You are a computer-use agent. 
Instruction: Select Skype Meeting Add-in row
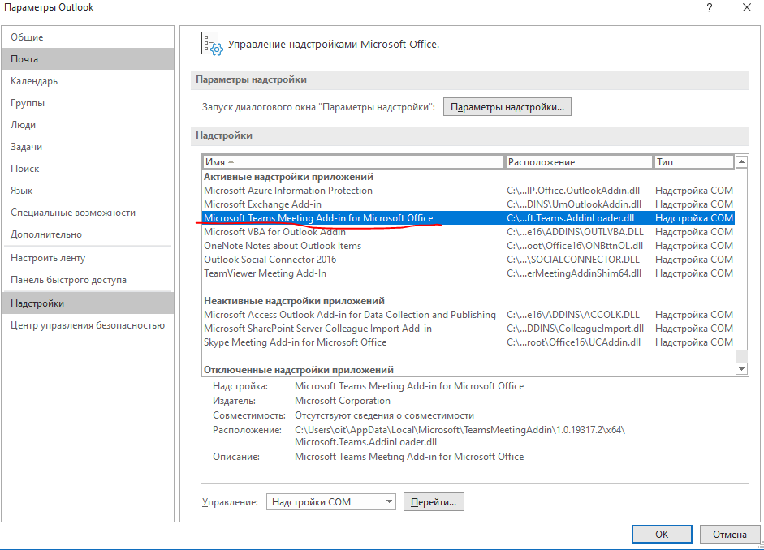tap(468, 342)
